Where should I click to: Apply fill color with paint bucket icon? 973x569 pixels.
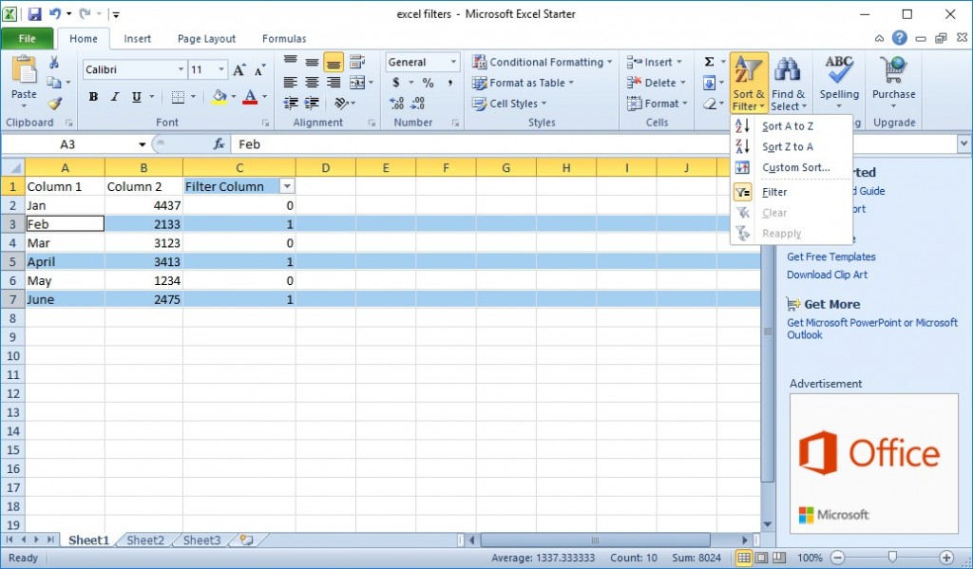pyautogui.click(x=218, y=96)
